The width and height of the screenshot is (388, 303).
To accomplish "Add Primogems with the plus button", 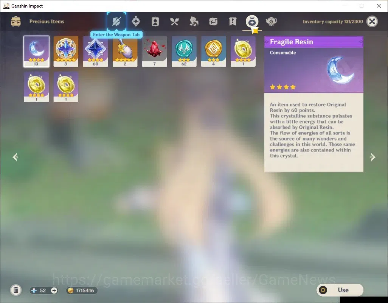I will click(x=54, y=291).
